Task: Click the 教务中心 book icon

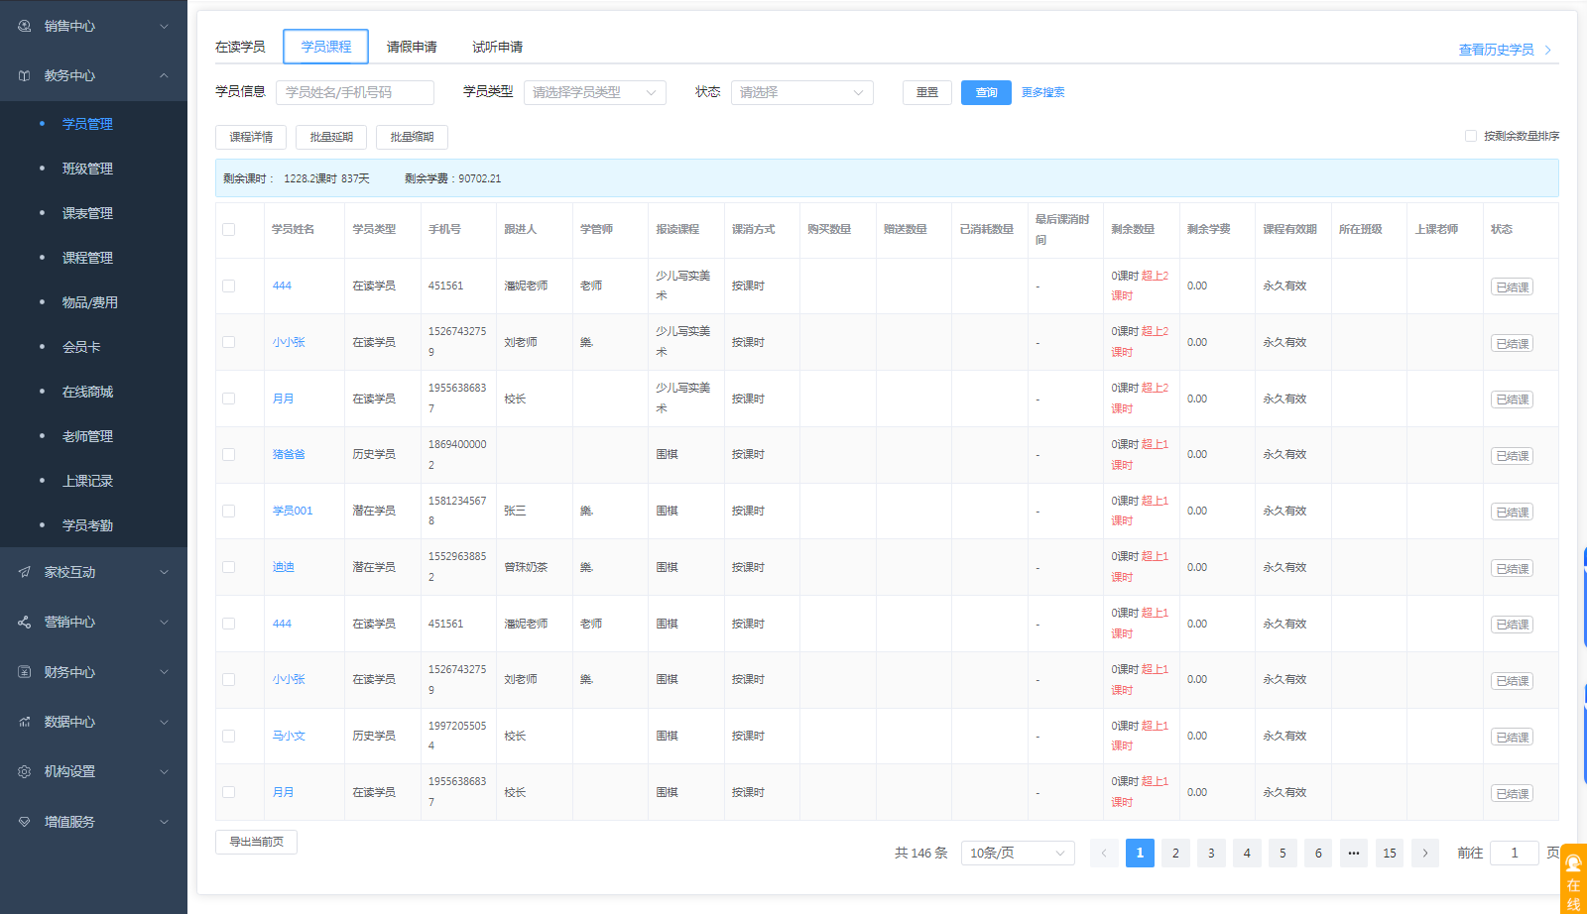Action: 25,75
